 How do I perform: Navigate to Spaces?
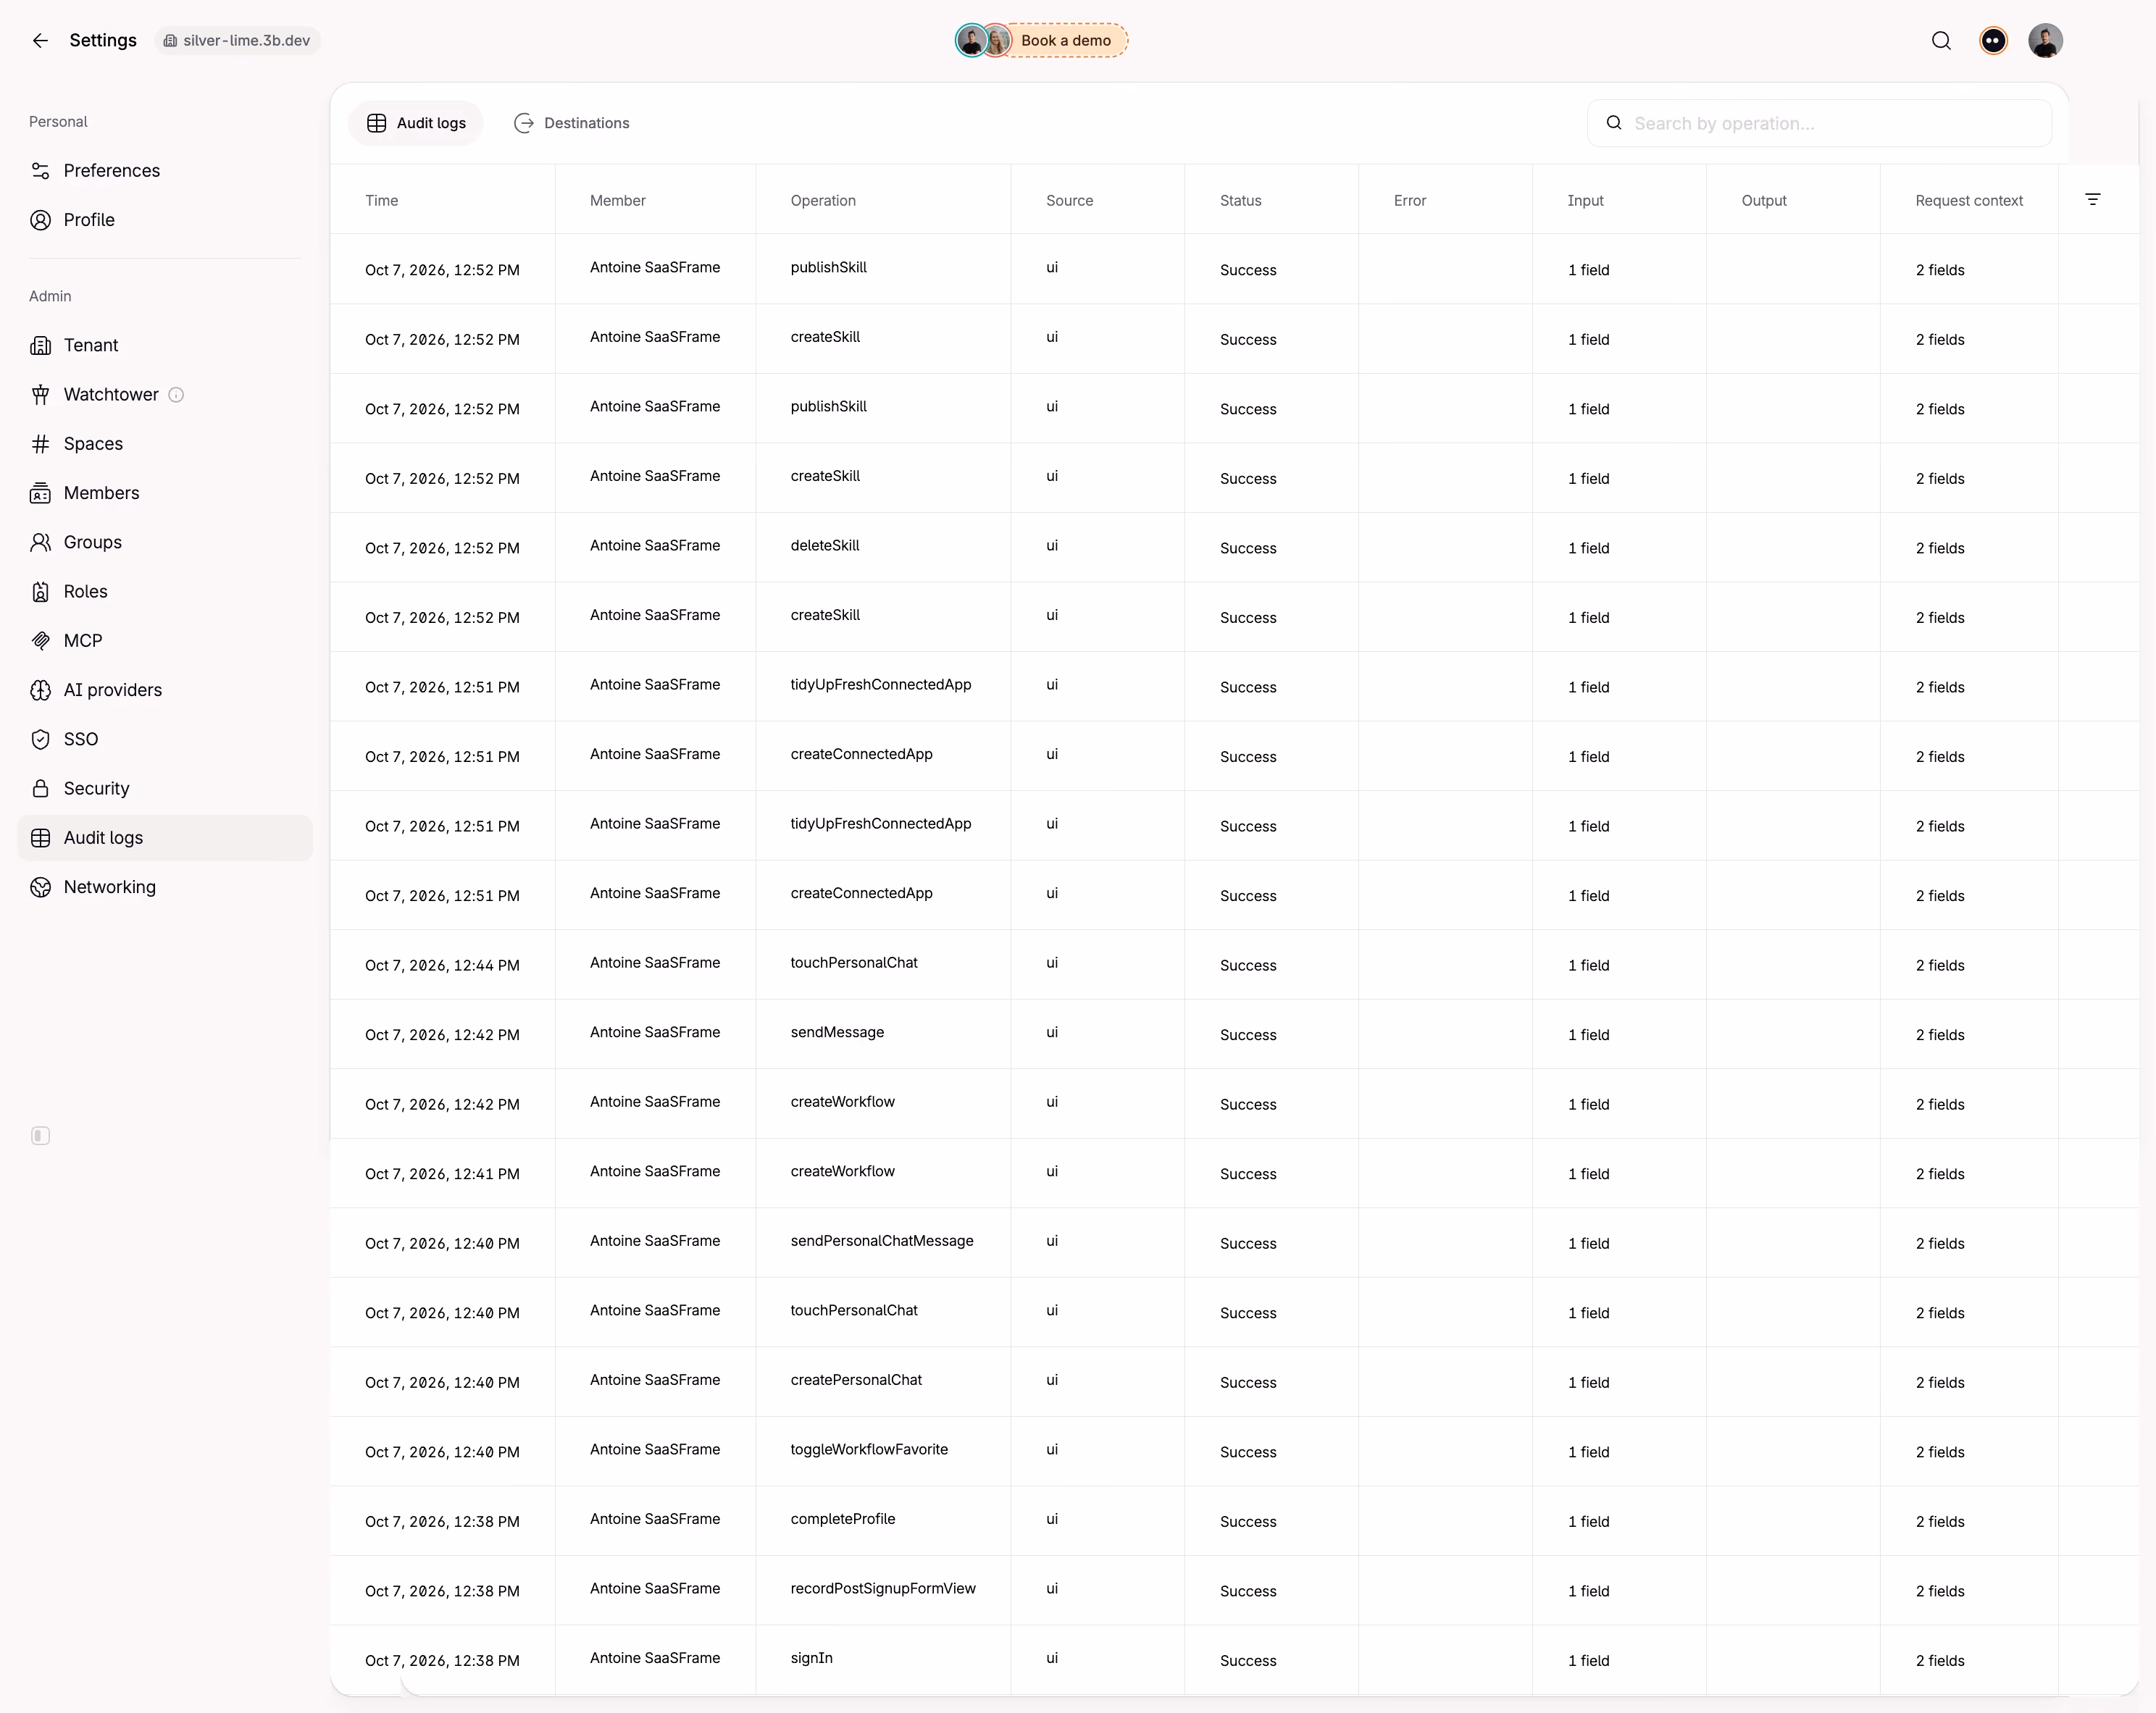165,444
